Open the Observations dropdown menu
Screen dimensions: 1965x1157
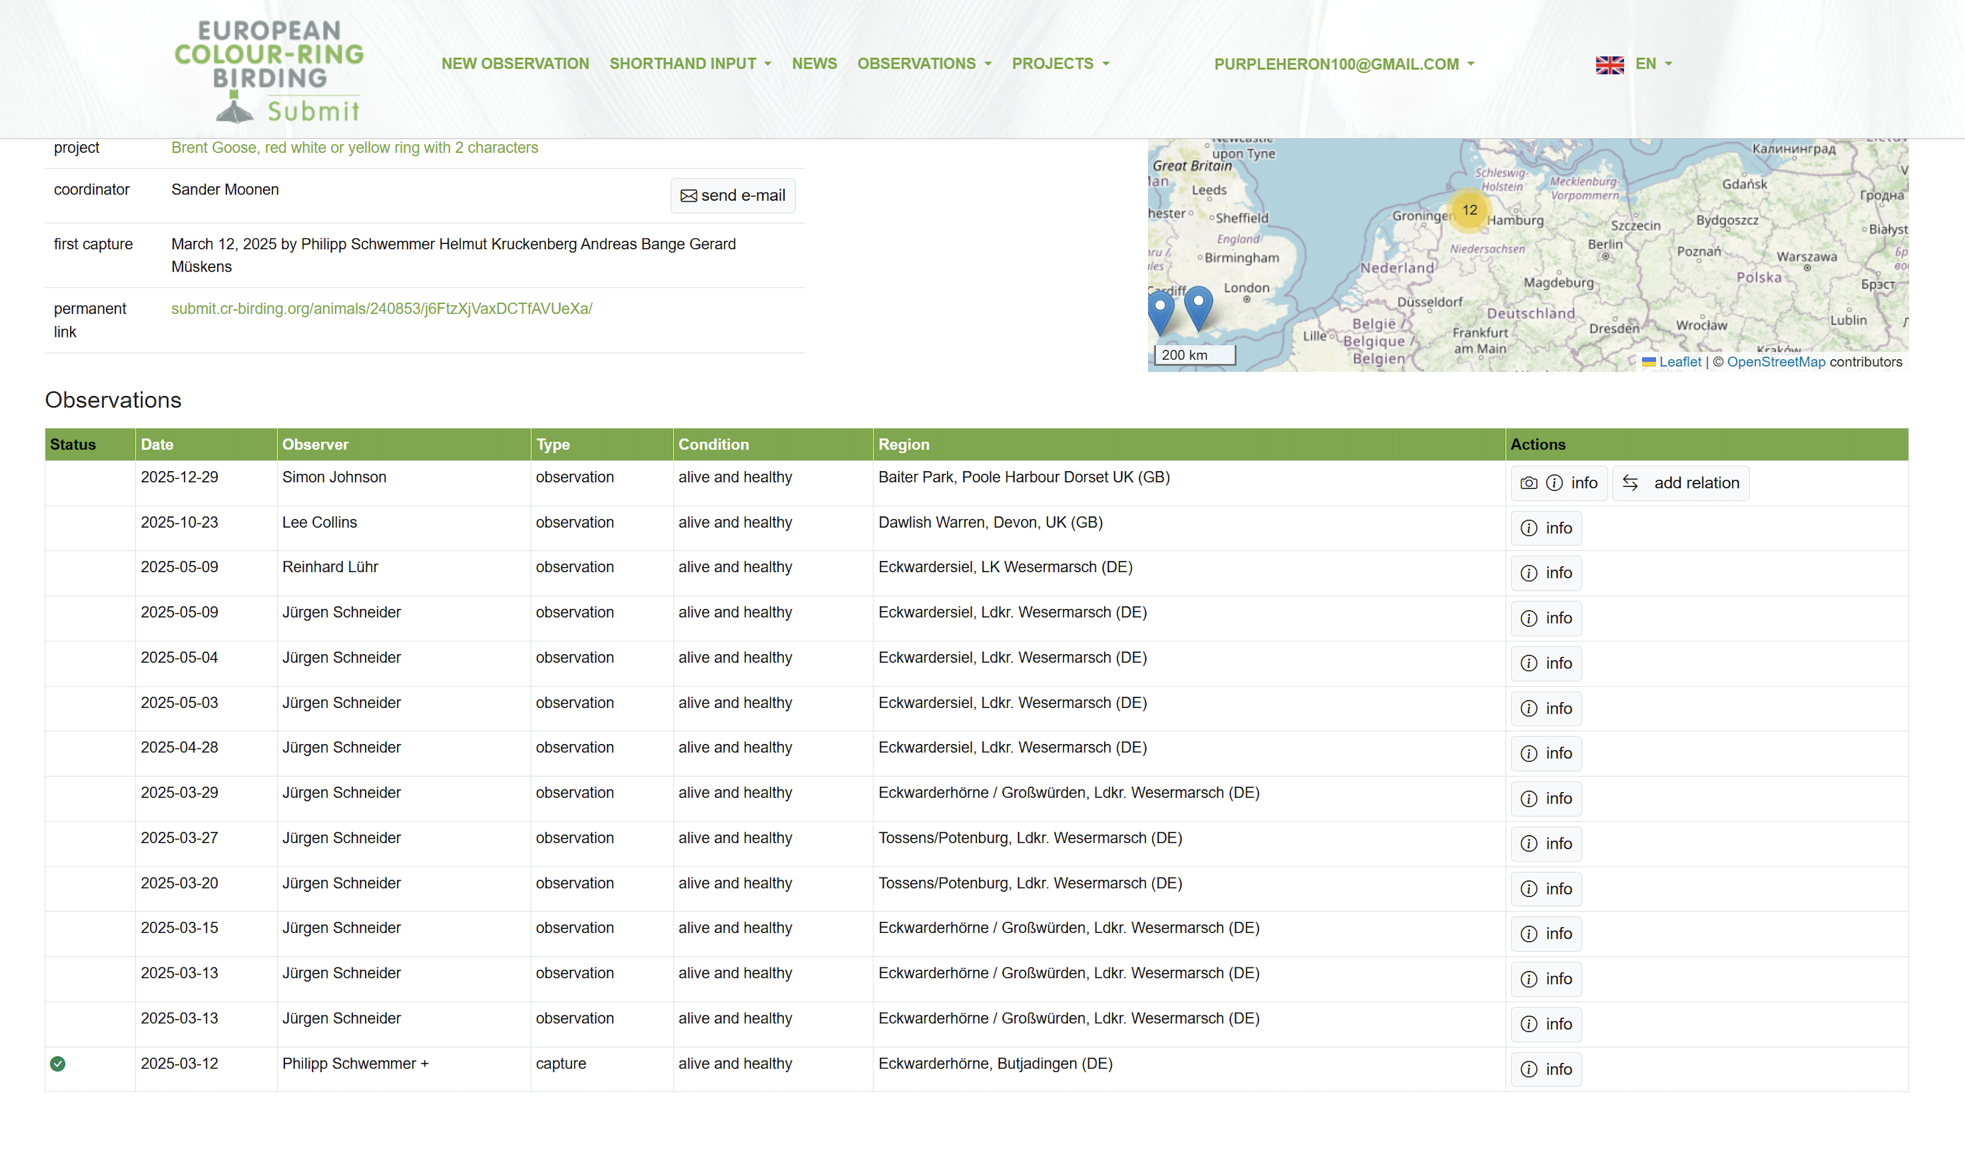pyautogui.click(x=924, y=64)
